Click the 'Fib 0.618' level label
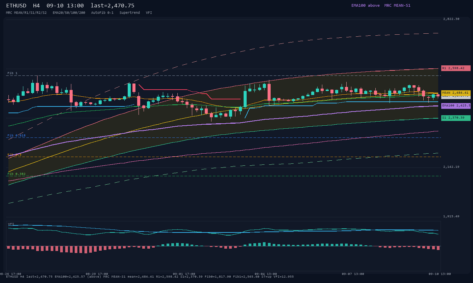Viewport: 473px width, 283px height. [17, 135]
